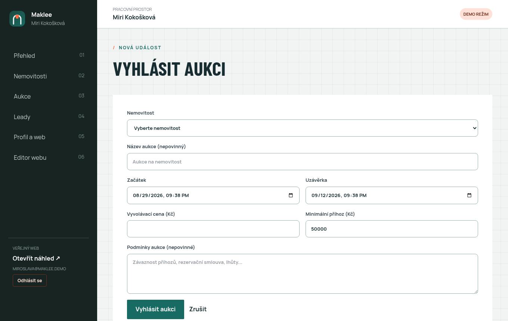
Task: Open calendar picker in Začátek field
Action: [x=291, y=195]
